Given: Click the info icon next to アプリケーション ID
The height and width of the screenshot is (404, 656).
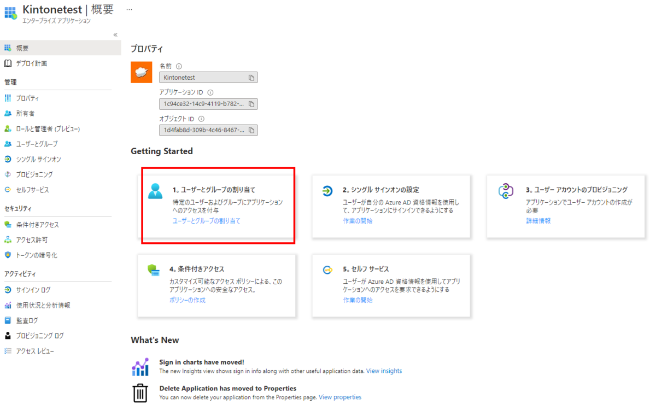Looking at the screenshot, I should pos(210,92).
